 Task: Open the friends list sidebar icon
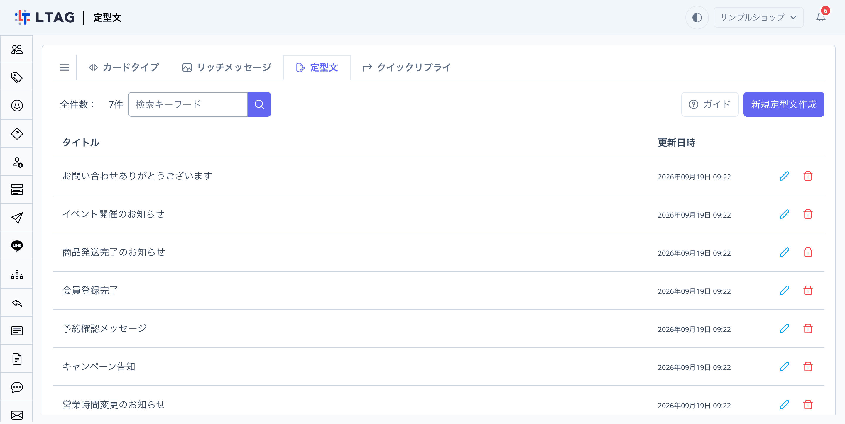click(x=17, y=49)
